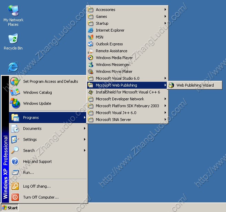The height and width of the screenshot is (212, 226).
Task: Expand the Documents submenu arrow
Action: [85, 129]
